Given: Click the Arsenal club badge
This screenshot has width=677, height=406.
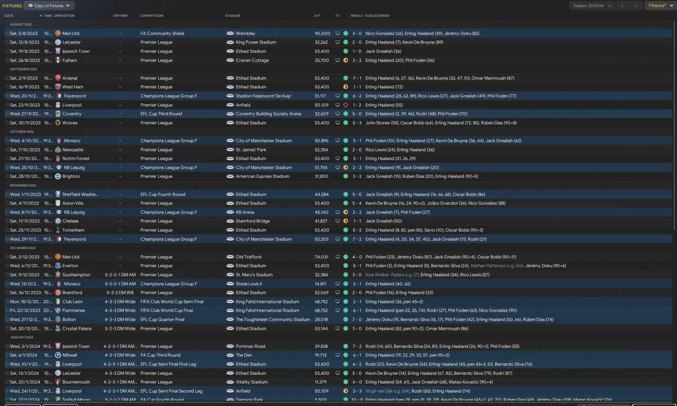Looking at the screenshot, I should (58, 78).
